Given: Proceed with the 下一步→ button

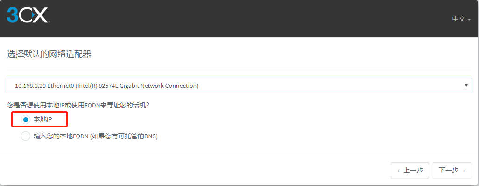Looking at the screenshot, I should pos(452,170).
